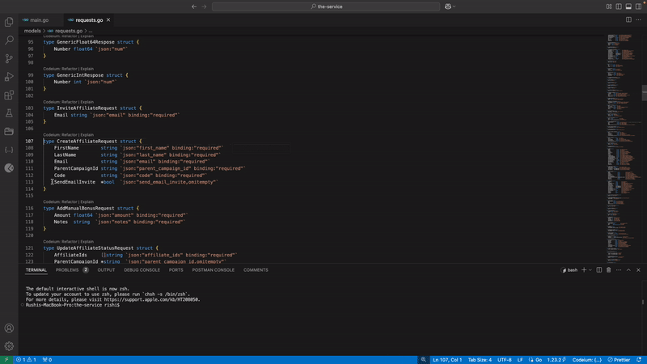Click Codeium Explain link above InviteAffiliateRequest
Image resolution: width=647 pixels, height=364 pixels.
[x=87, y=102]
